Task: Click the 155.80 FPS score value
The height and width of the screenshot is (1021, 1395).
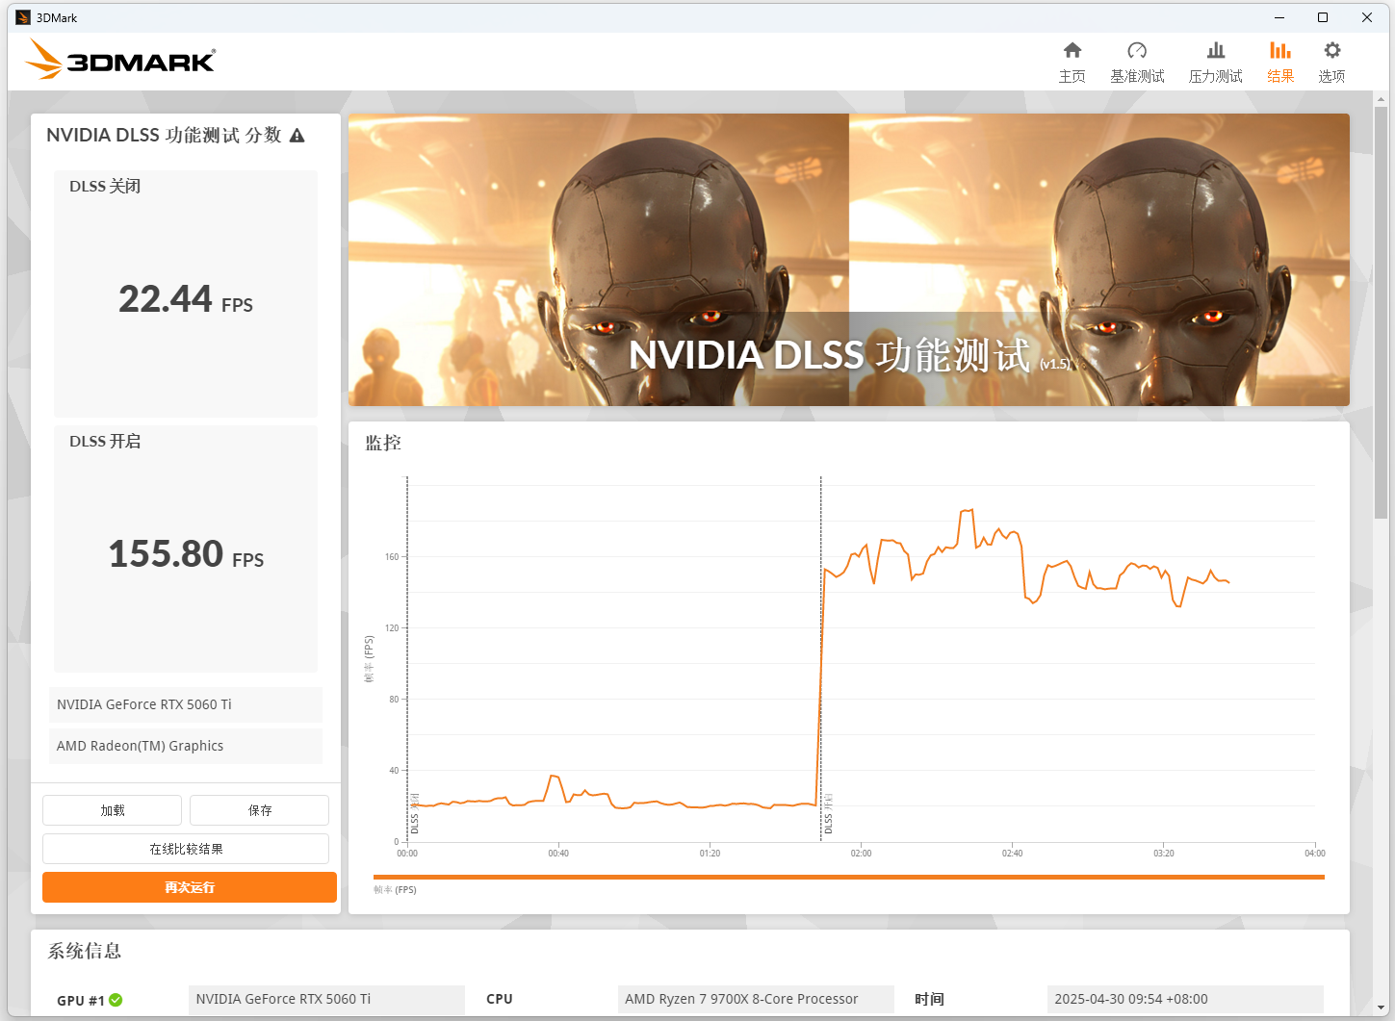Action: (186, 554)
